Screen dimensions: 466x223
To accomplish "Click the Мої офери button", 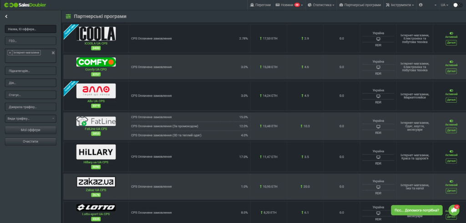I will 30,130.
